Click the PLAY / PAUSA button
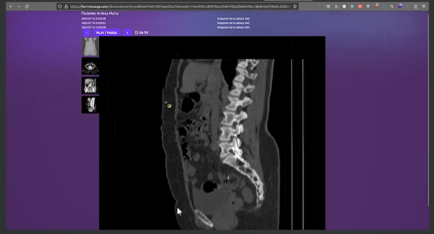The image size is (434, 234). [107, 32]
